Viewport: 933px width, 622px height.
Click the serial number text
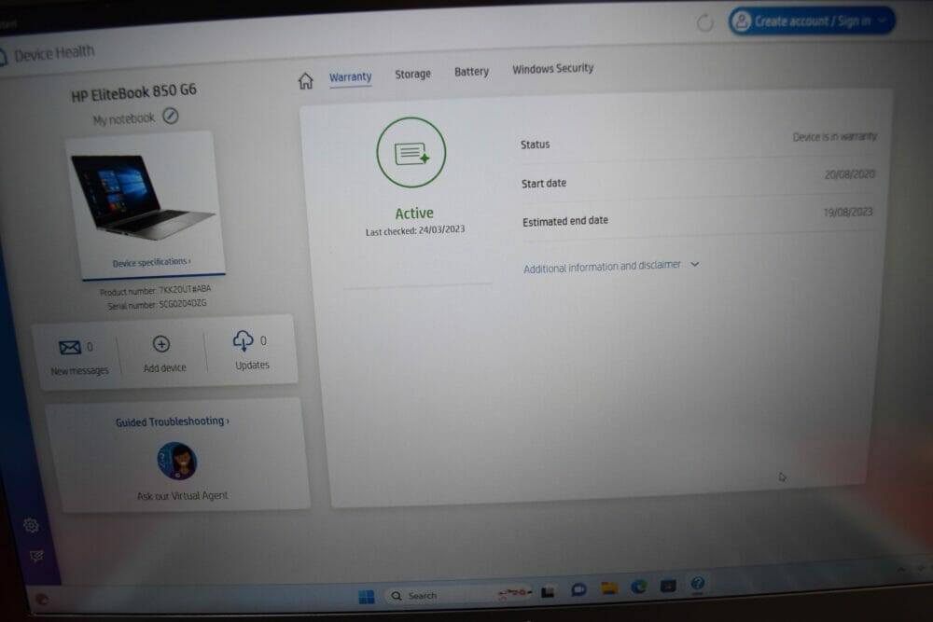157,304
